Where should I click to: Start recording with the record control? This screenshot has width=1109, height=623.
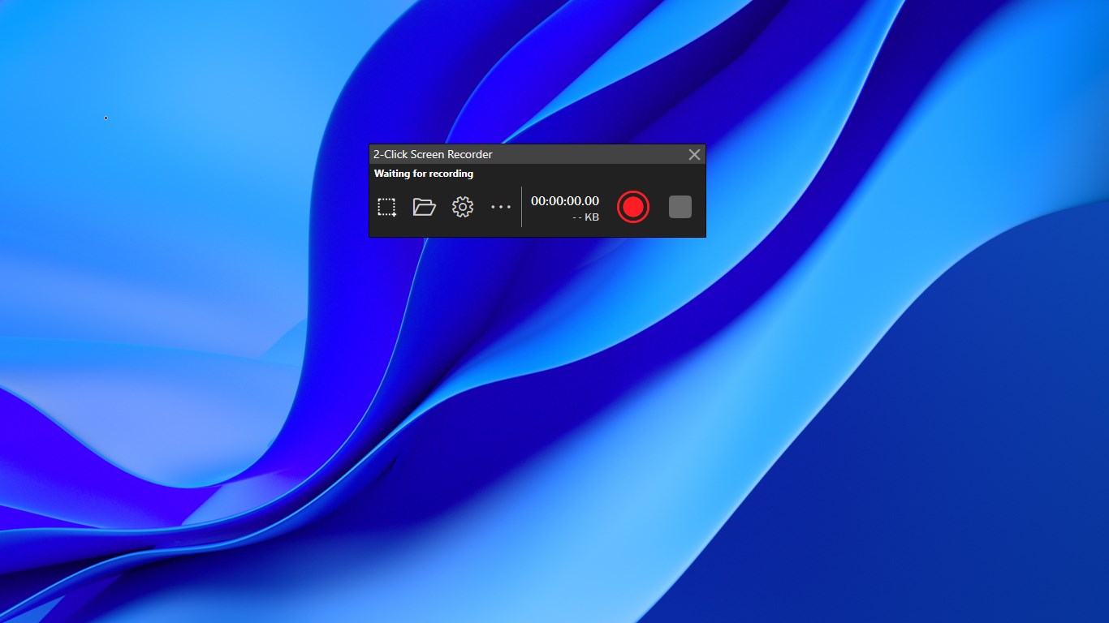[633, 207]
